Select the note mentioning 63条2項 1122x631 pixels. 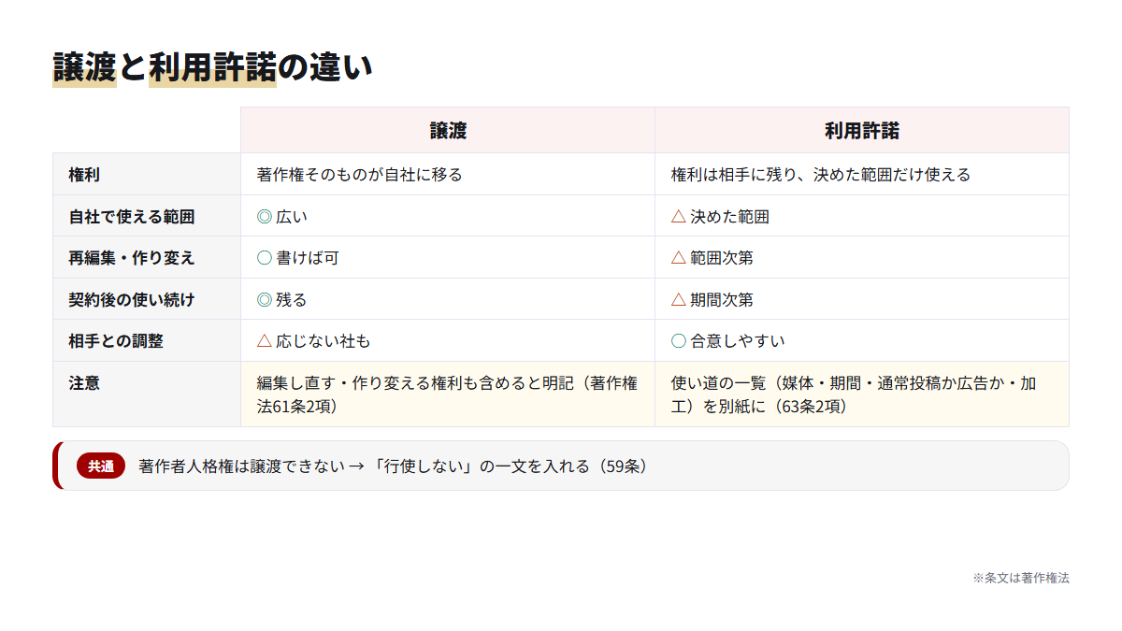click(x=862, y=394)
